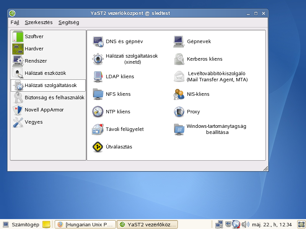Click the yellow notes icon on the panel
The width and height of the screenshot is (306, 229).
point(46,224)
